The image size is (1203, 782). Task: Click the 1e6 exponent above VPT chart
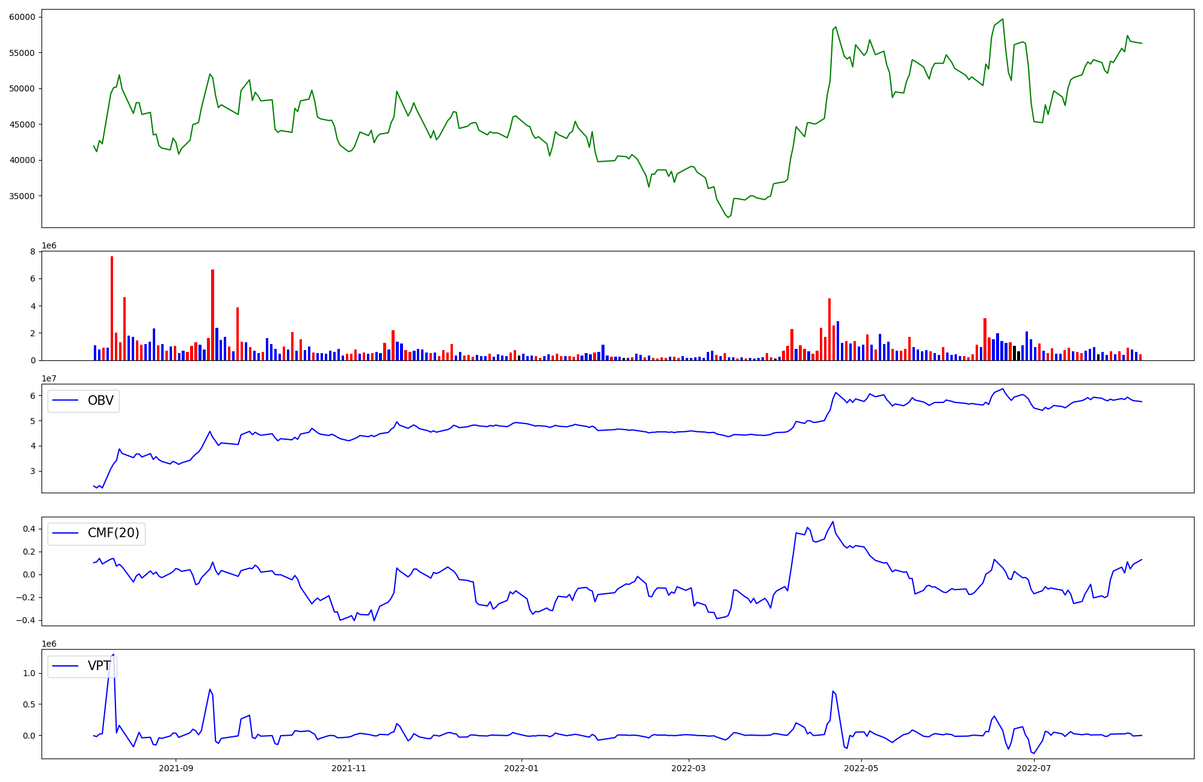pos(49,644)
